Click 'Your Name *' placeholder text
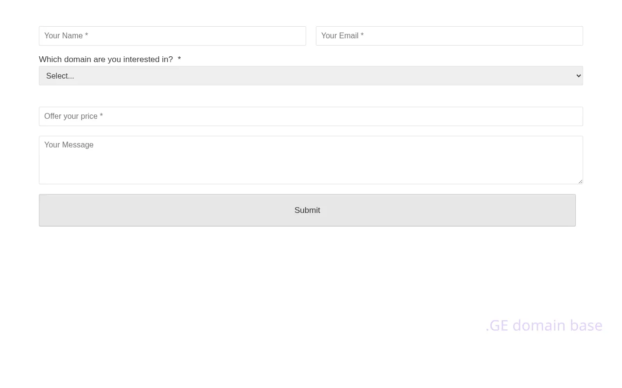The width and height of the screenshot is (622, 388). pyautogui.click(x=66, y=36)
